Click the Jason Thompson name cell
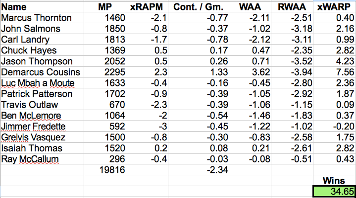356x198 pixels. pyautogui.click(x=42, y=61)
